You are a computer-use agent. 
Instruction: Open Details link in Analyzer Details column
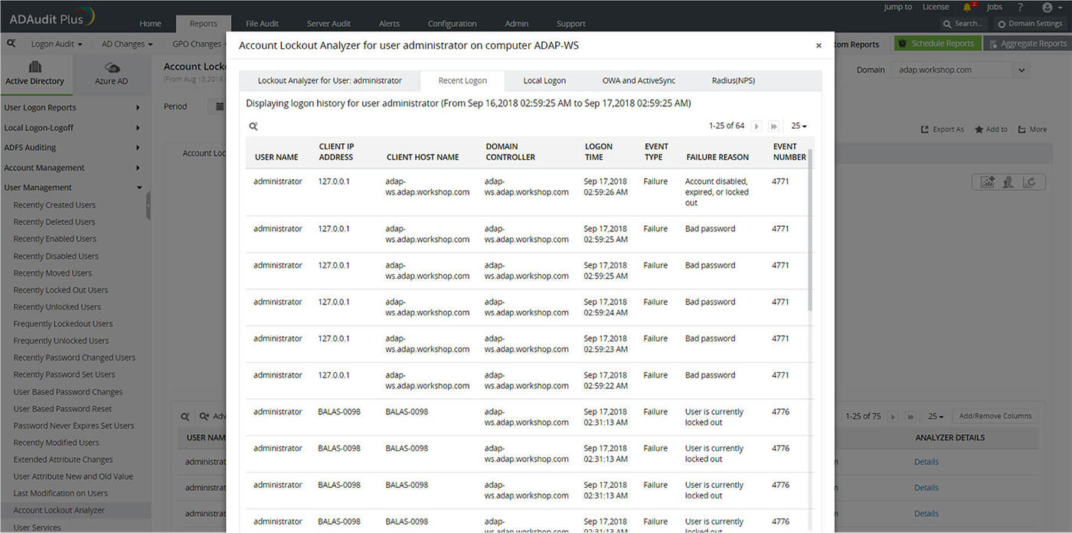pos(926,462)
